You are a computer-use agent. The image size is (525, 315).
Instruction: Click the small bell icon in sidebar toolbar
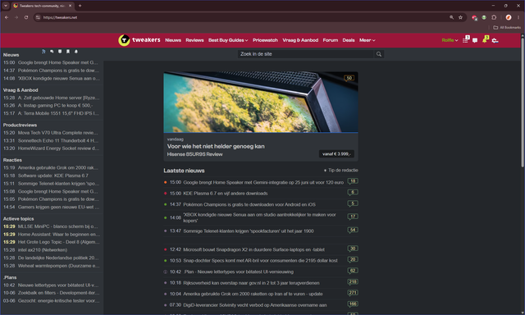click(76, 52)
